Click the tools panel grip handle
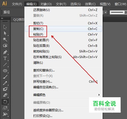Viewport: 127px width, 119px height. (x=5, y=21)
